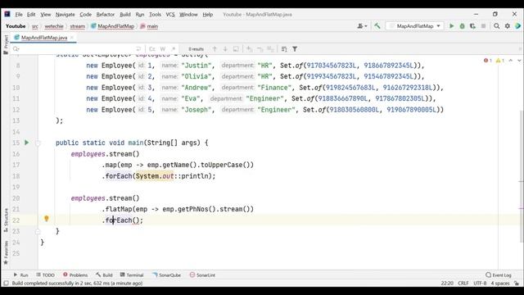Open the Project tool window
The width and height of the screenshot is (524, 295).
(6, 44)
